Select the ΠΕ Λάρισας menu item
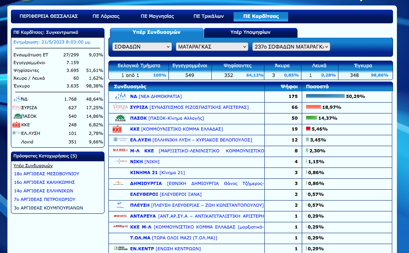Image resolution: width=409 pixels, height=253 pixels. (x=106, y=16)
